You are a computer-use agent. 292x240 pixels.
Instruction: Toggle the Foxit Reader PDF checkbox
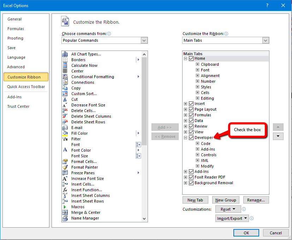[191, 177]
